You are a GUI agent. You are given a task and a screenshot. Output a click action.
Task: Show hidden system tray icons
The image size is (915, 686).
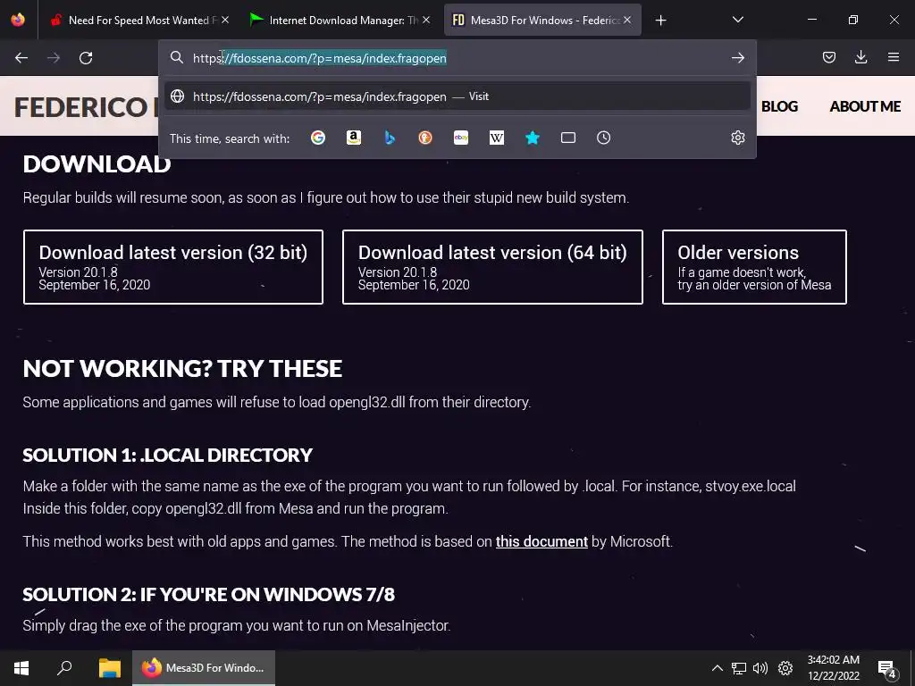pyautogui.click(x=718, y=668)
